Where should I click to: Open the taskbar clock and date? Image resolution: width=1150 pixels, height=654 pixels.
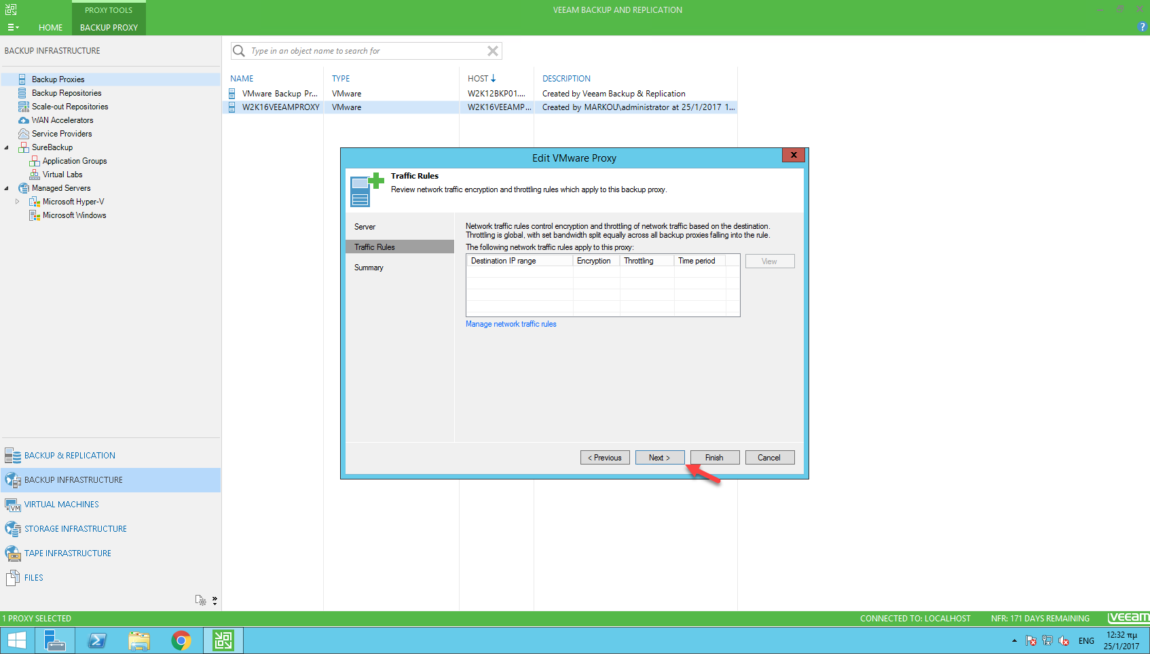(x=1121, y=640)
